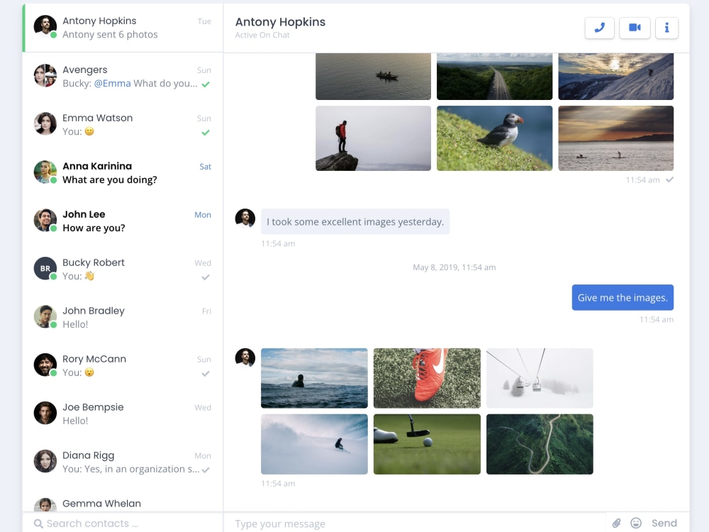Open the Avengers group conversation
The height and width of the screenshot is (532, 709).
123,76
